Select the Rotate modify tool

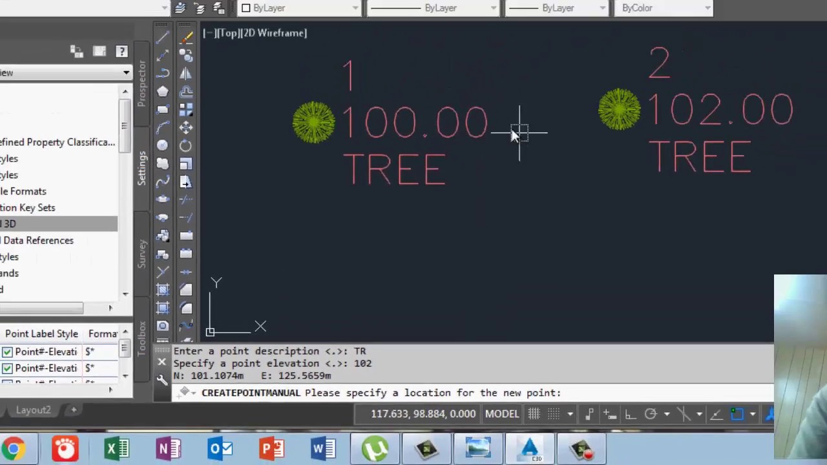point(186,146)
